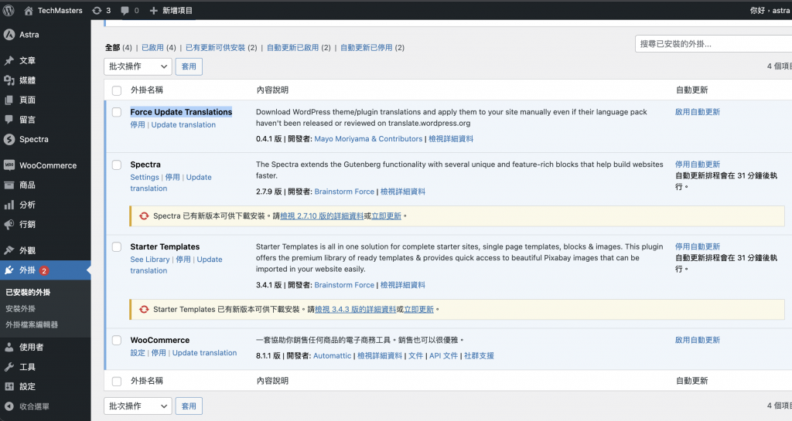Screen dimensions: 792x421
Task: Open the 留言 comments sidebar icon
Action: click(x=9, y=120)
